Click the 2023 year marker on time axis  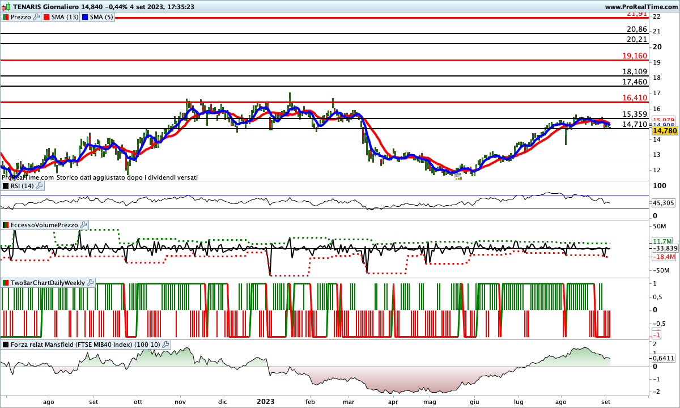(x=266, y=402)
